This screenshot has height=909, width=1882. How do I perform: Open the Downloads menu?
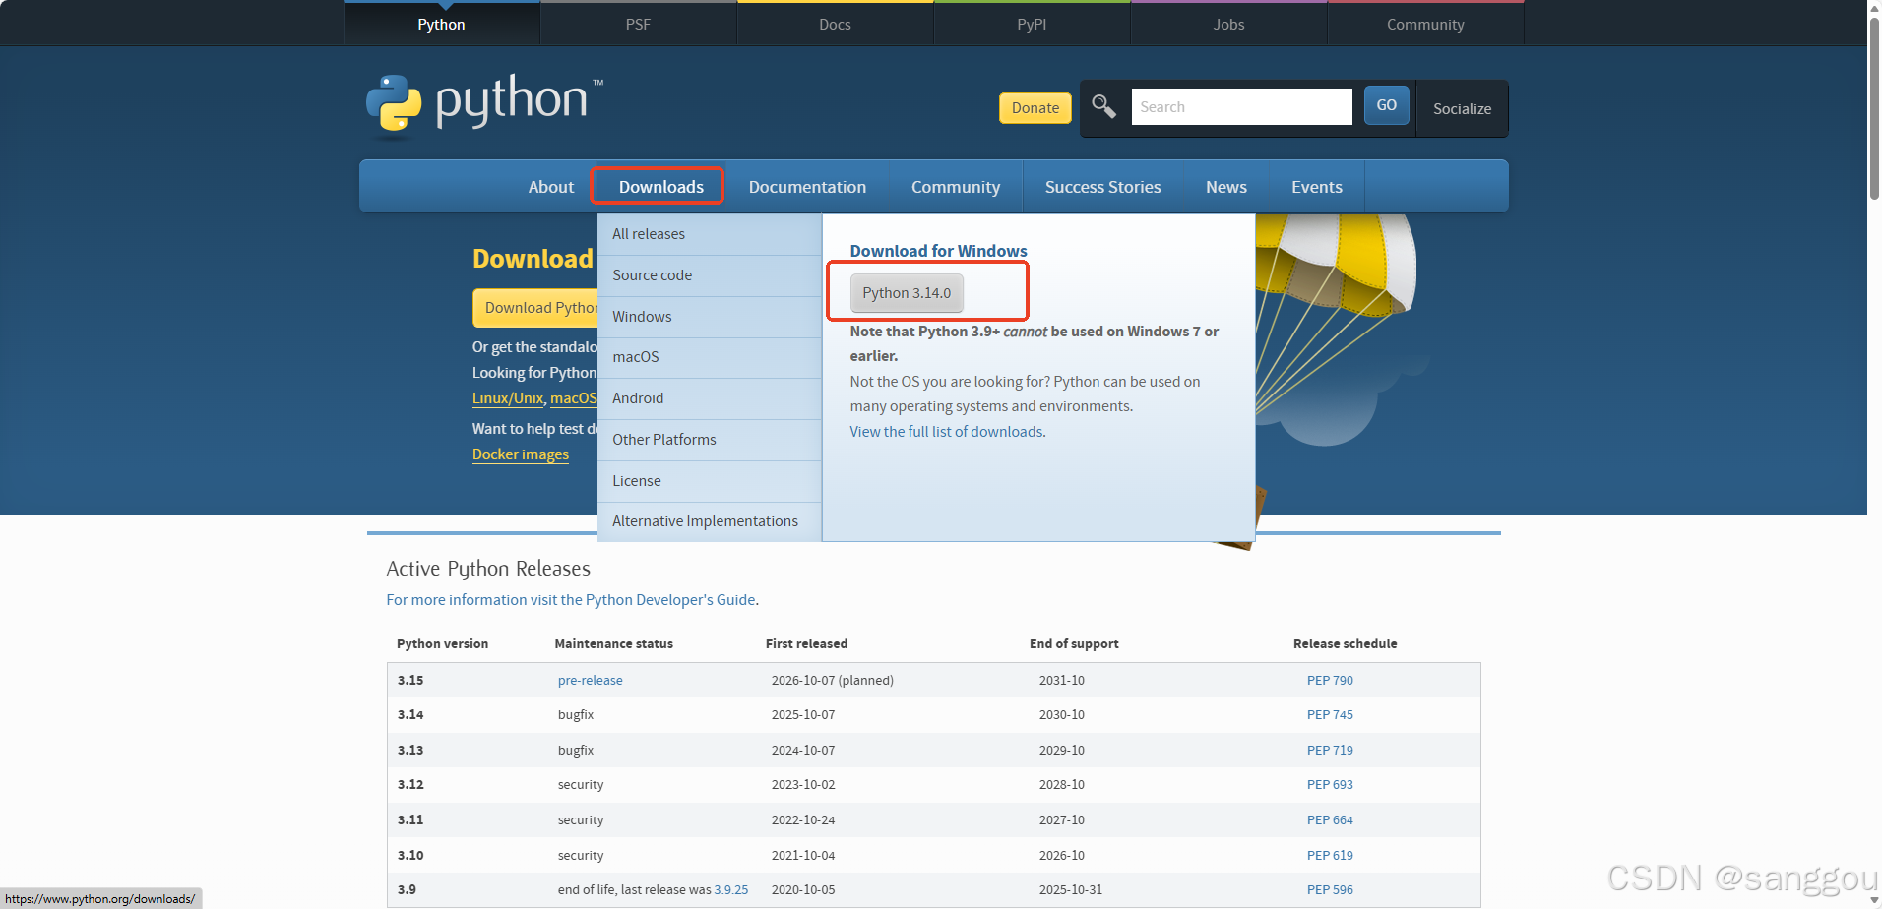659,186
